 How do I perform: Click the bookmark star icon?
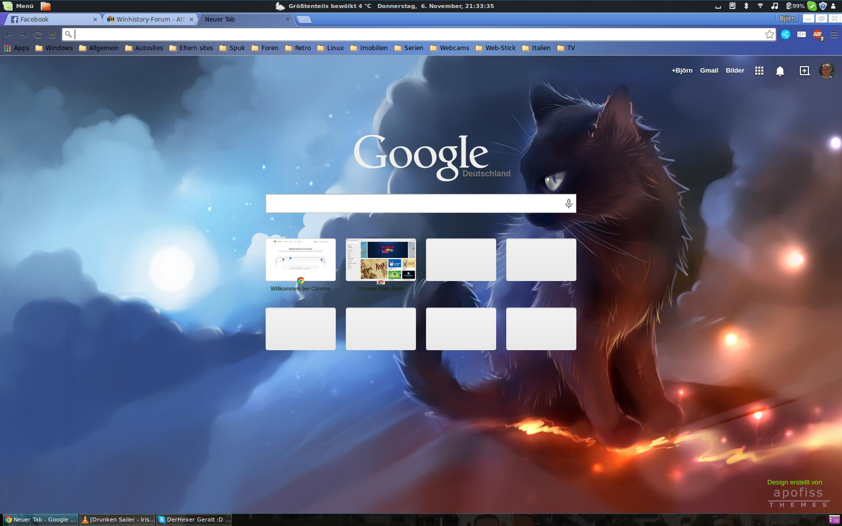tap(769, 34)
